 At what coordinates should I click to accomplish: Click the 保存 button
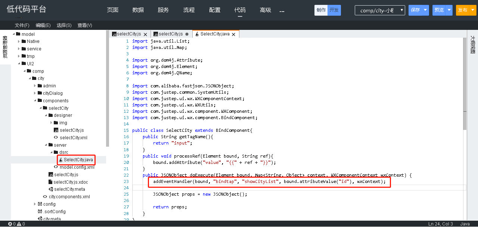(x=415, y=10)
